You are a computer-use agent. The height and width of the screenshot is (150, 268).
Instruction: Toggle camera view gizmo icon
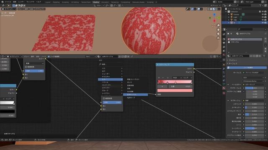[x=218, y=34]
